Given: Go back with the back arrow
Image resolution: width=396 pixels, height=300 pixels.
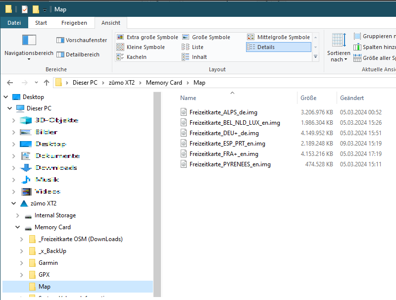Looking at the screenshot, I should point(10,83).
